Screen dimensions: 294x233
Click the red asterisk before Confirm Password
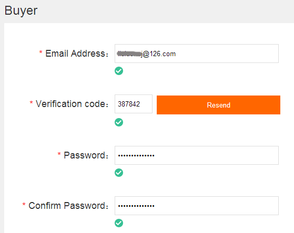pos(24,204)
